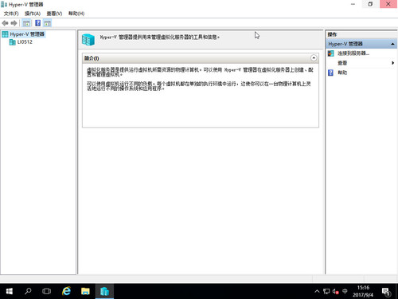This screenshot has width=398, height=299.
Task: Restore down the Hyper-V 管理器 window
Action: pyautogui.click(x=370, y=4)
